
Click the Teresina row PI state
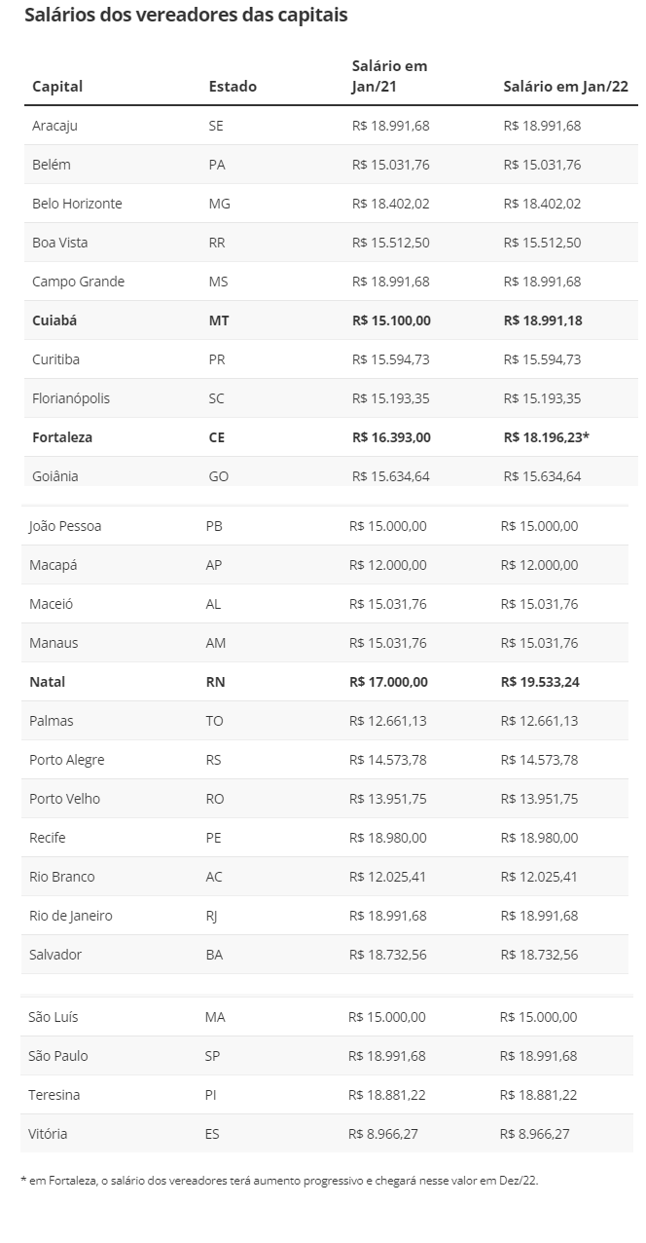[210, 1095]
